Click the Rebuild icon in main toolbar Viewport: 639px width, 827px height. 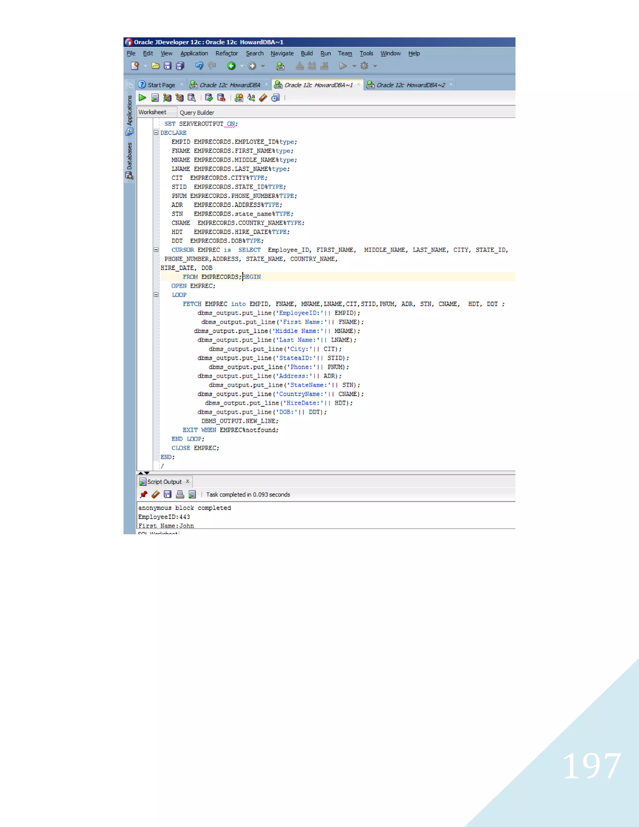312,66
